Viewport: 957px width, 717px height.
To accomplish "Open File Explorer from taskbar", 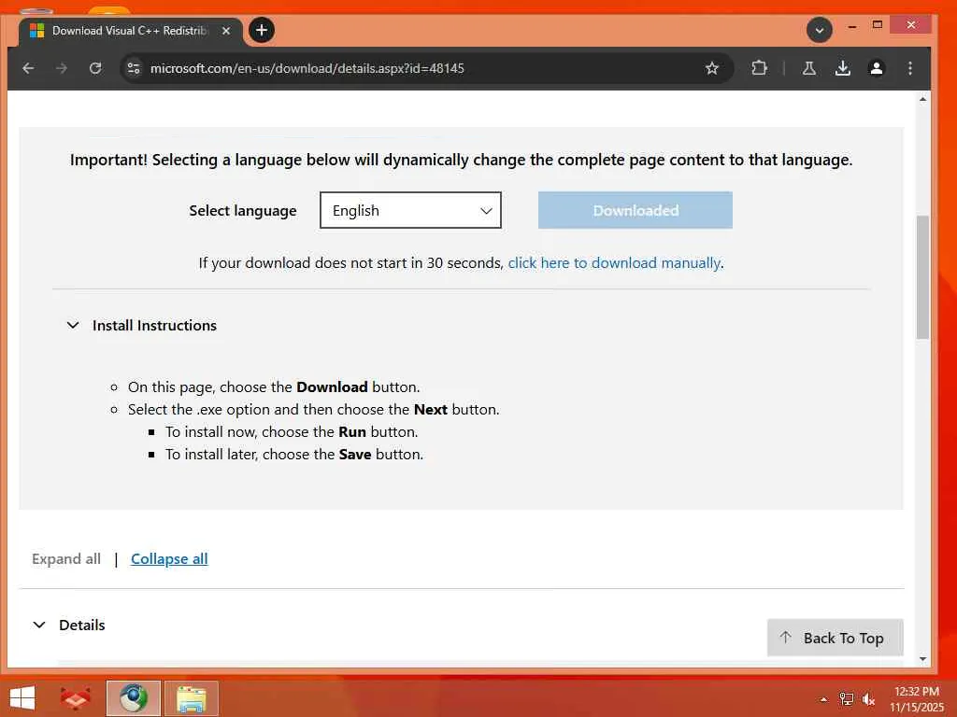I will [191, 698].
